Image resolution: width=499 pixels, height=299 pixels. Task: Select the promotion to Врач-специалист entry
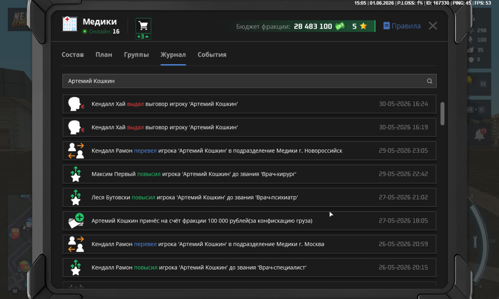click(249, 268)
